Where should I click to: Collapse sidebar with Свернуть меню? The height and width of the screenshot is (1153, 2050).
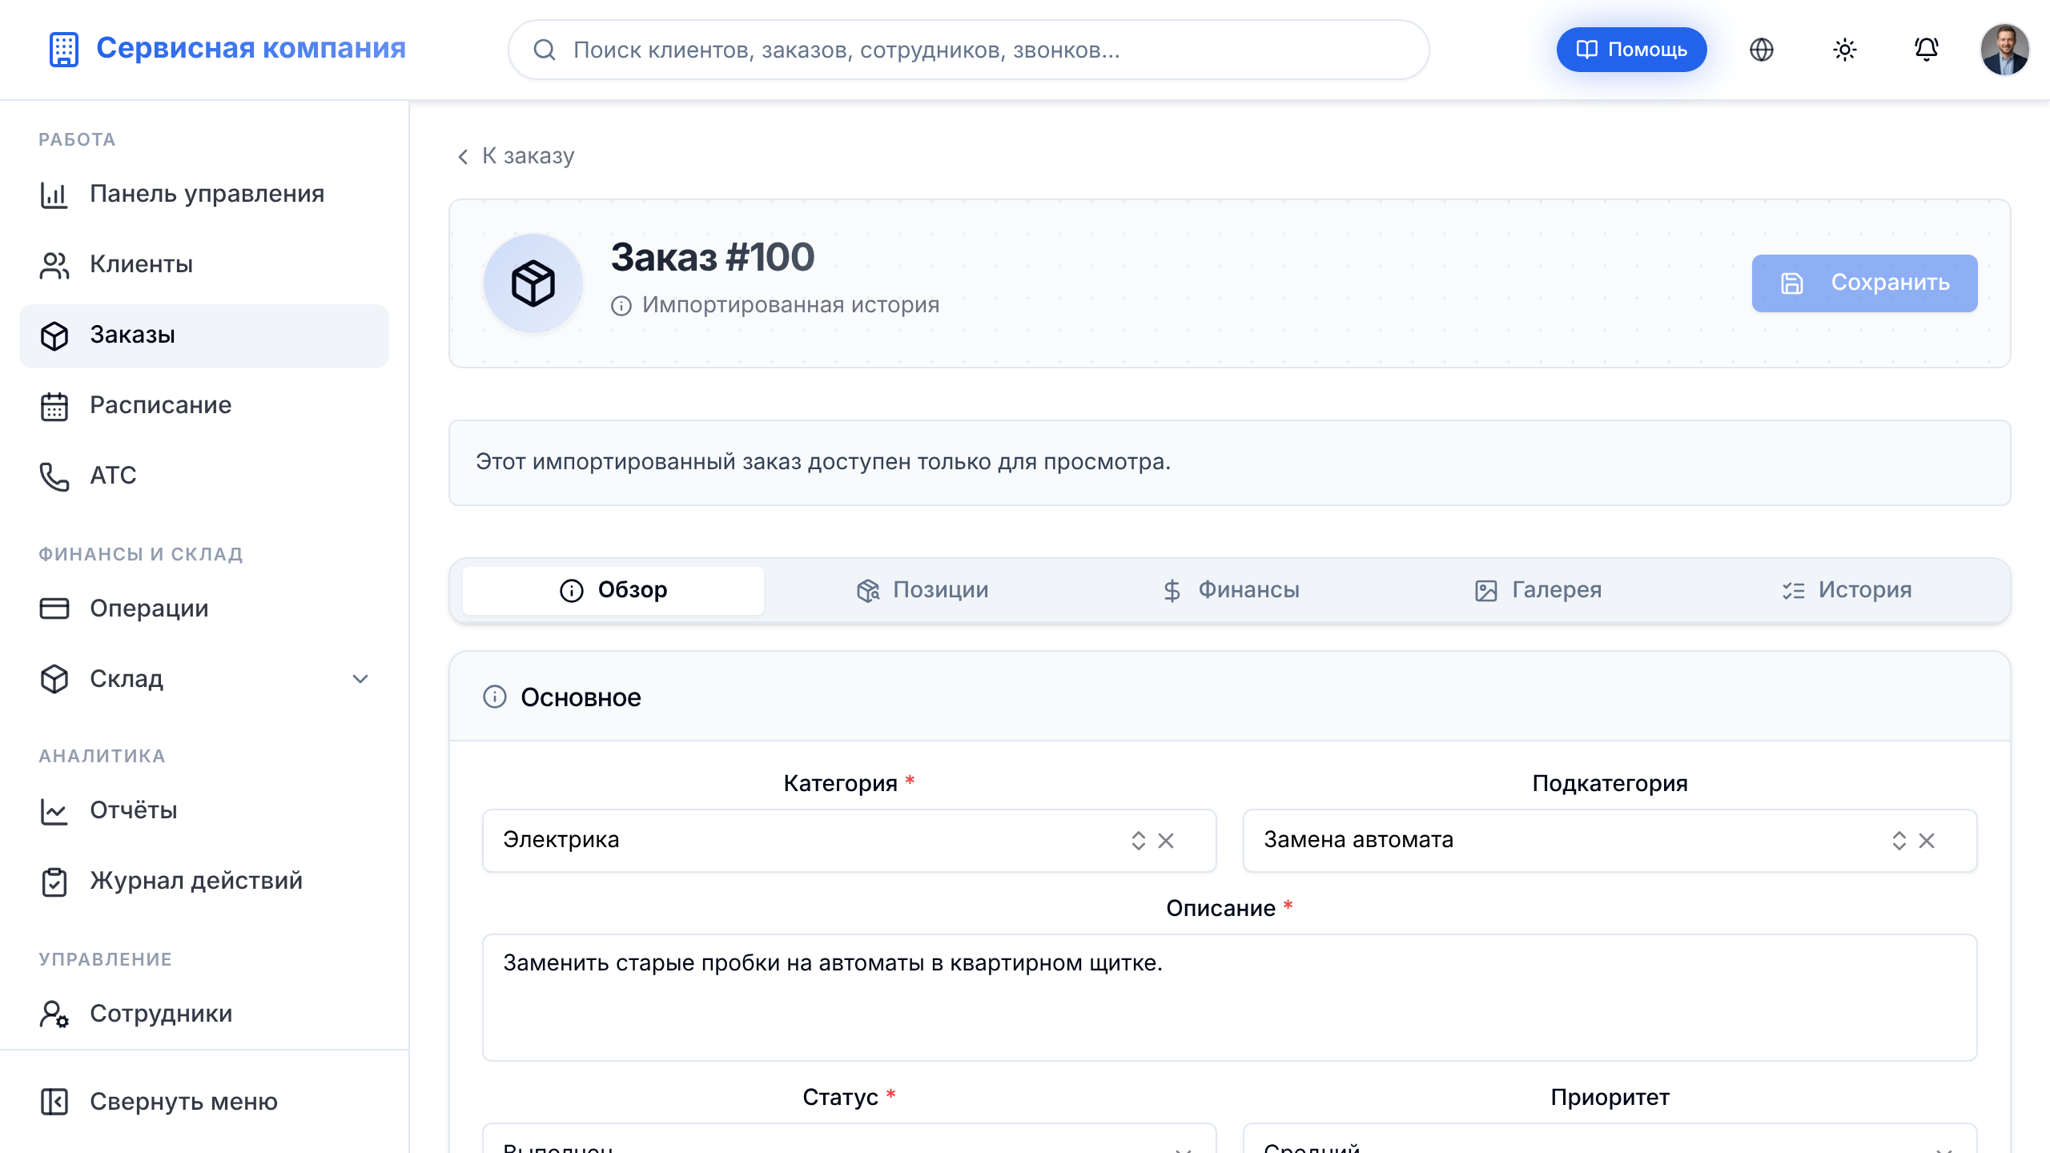coord(204,1102)
